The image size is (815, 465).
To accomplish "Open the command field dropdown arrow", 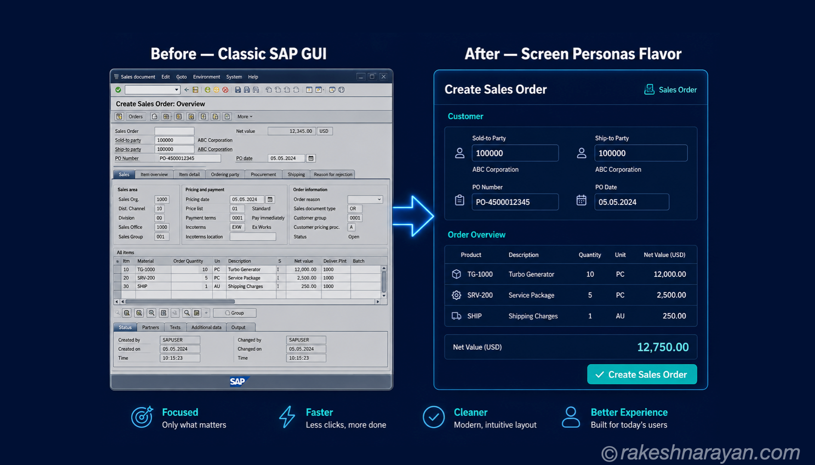I will point(176,90).
